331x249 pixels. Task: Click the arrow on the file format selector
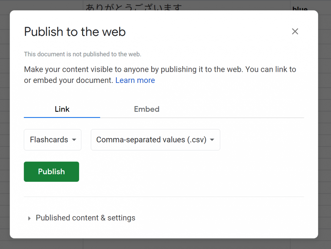[x=212, y=140]
